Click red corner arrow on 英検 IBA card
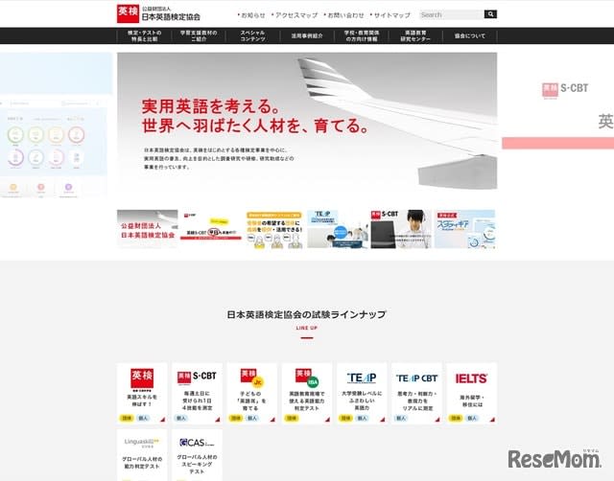 tap(328, 420)
